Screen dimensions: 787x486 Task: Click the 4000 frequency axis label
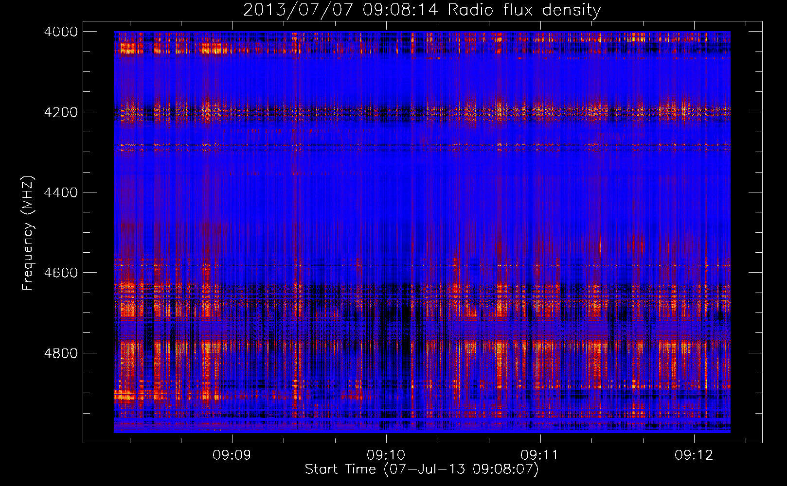click(61, 32)
